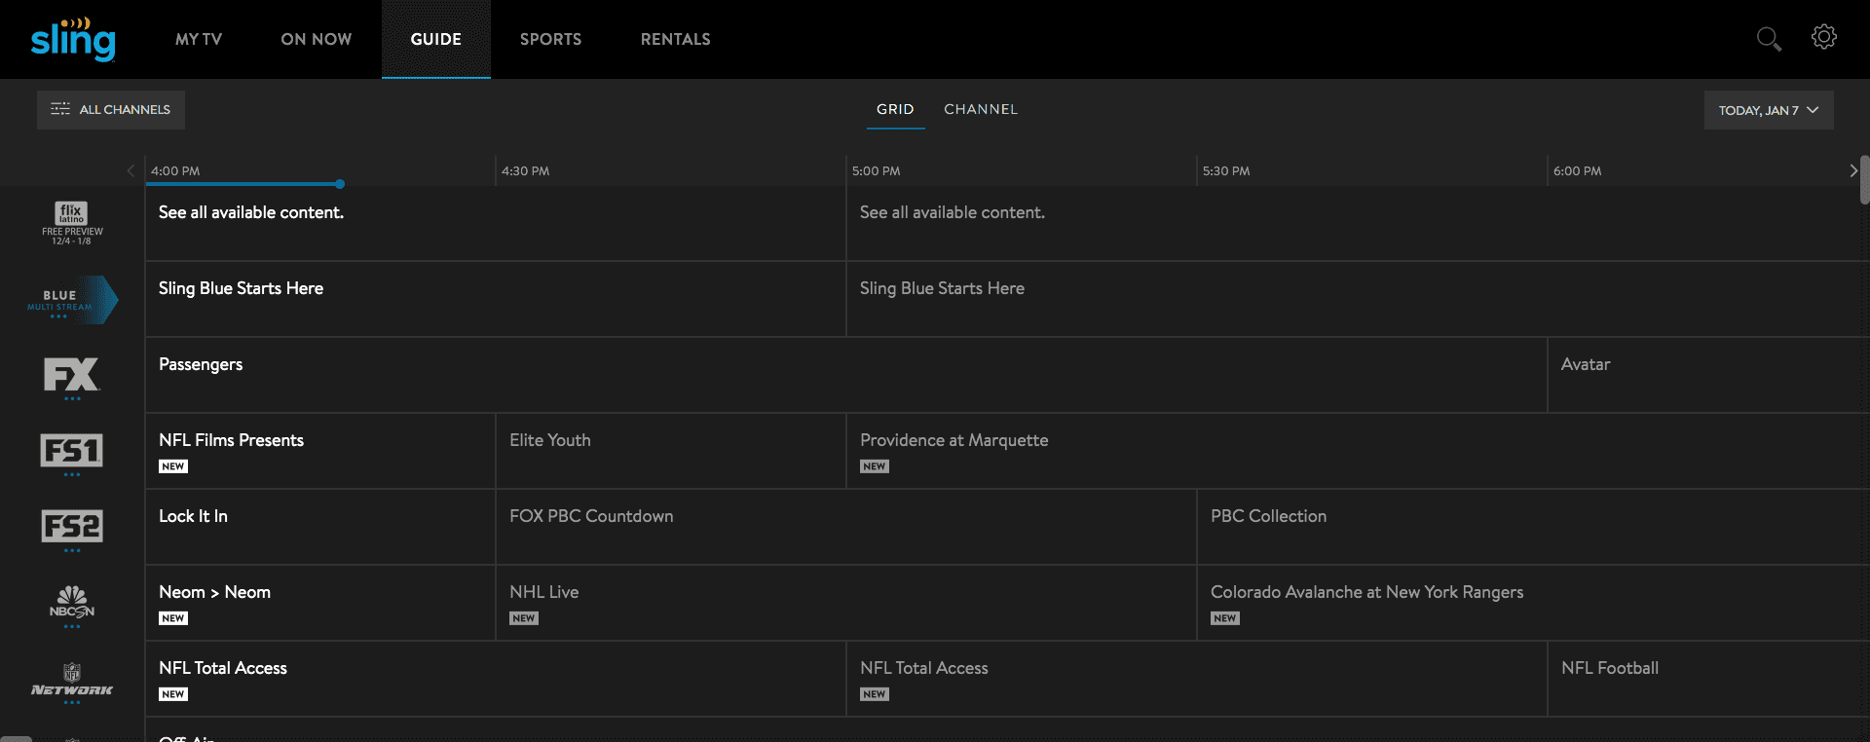1870x742 pixels.
Task: Switch to Grid view
Action: (895, 110)
